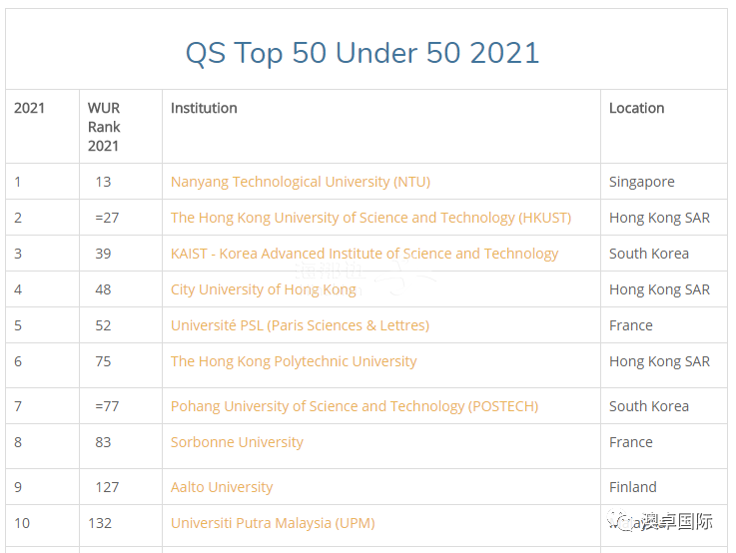
Task: Click WUR rank 127 cell
Action: pyautogui.click(x=107, y=487)
